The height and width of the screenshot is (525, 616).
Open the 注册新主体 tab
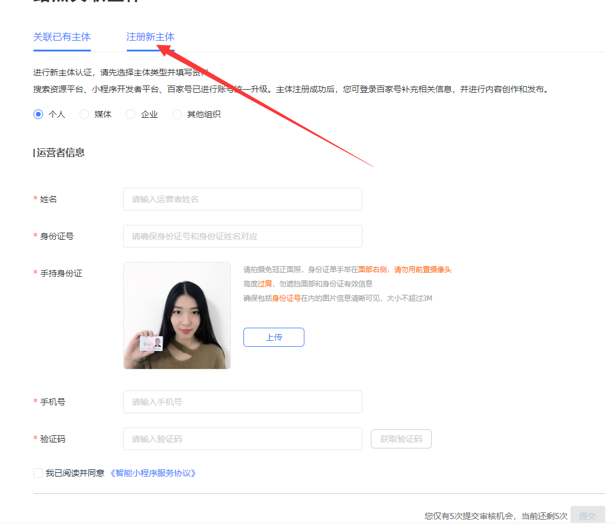point(151,37)
